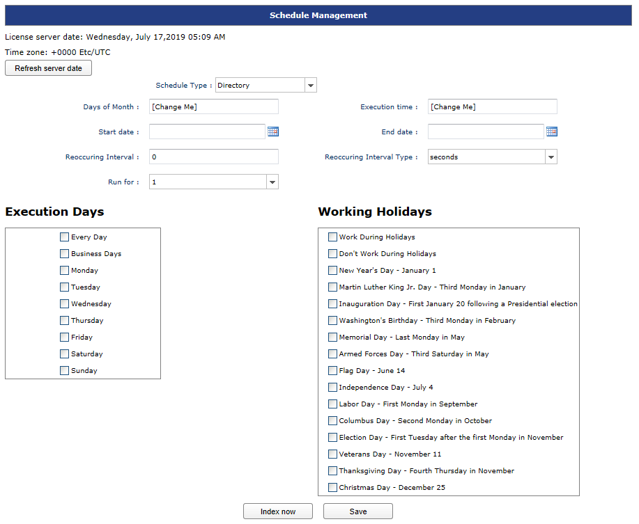The width and height of the screenshot is (639, 524).
Task: Enable Thanksgiving Day working holiday
Action: [x=332, y=470]
